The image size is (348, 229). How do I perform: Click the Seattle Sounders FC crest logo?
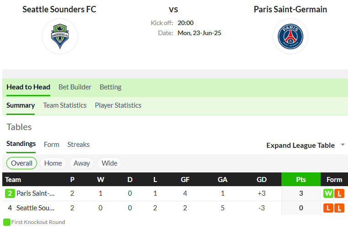pos(60,36)
